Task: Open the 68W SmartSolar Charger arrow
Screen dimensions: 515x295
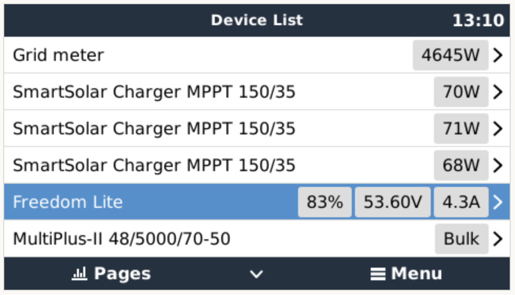Action: tap(498, 165)
